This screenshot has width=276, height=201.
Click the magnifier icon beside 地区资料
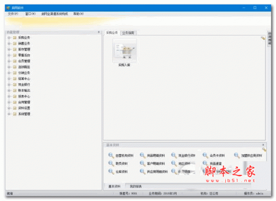pos(174,163)
